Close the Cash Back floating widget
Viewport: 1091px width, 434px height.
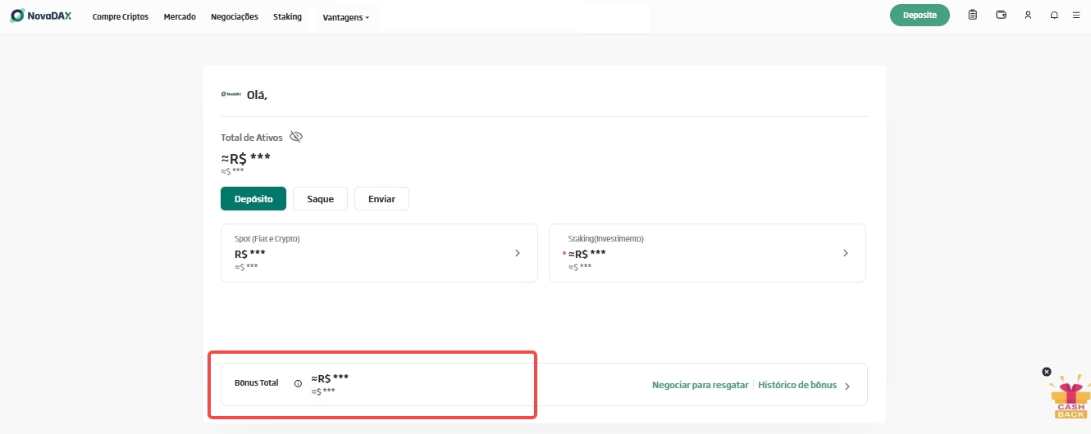click(x=1047, y=372)
